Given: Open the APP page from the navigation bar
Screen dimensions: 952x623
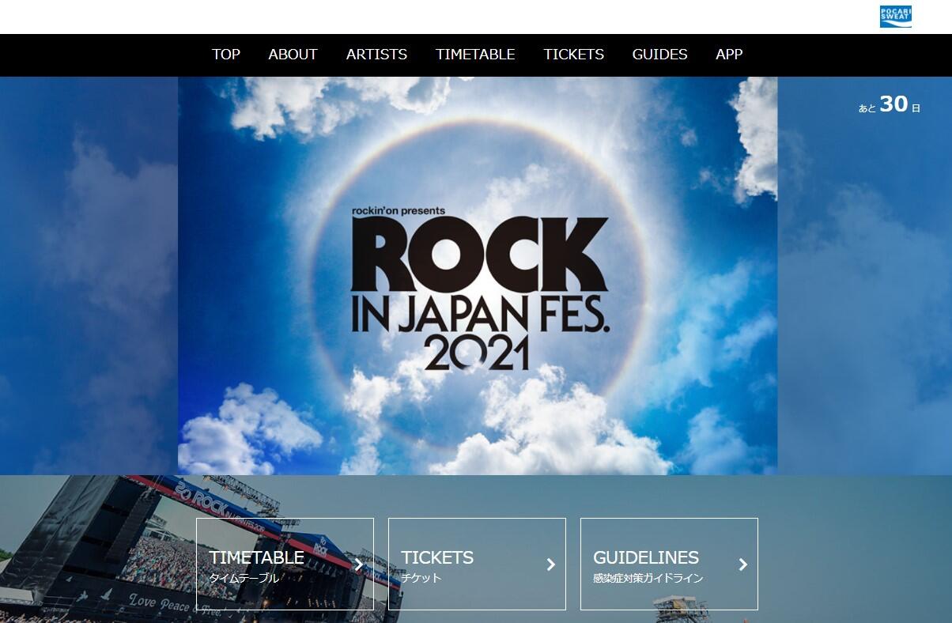Looking at the screenshot, I should click(729, 55).
